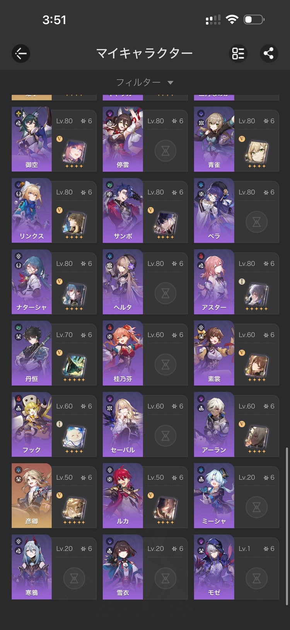Click the フィルター dropdown arrow
This screenshot has height=630, width=290.
click(x=171, y=83)
